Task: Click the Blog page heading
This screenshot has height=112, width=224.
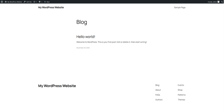Action: [x=82, y=22]
